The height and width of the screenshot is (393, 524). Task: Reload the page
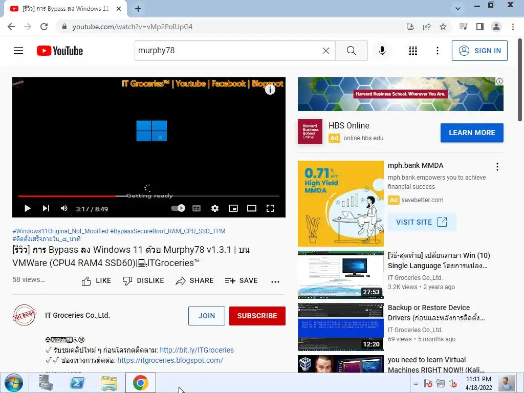[x=44, y=27]
